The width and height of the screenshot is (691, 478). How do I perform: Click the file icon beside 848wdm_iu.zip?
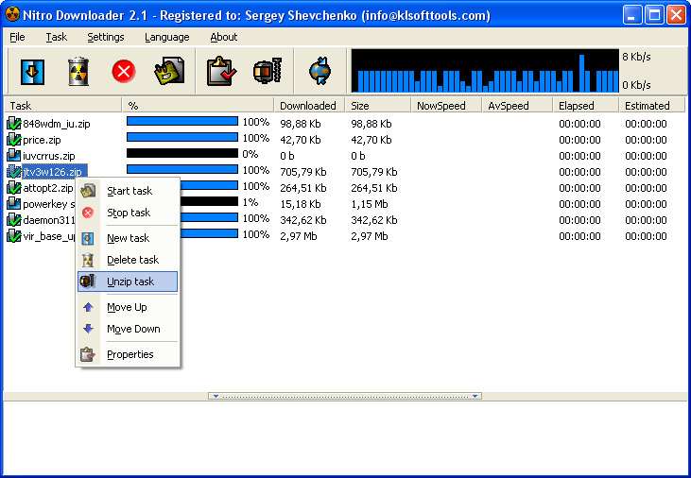click(x=13, y=124)
